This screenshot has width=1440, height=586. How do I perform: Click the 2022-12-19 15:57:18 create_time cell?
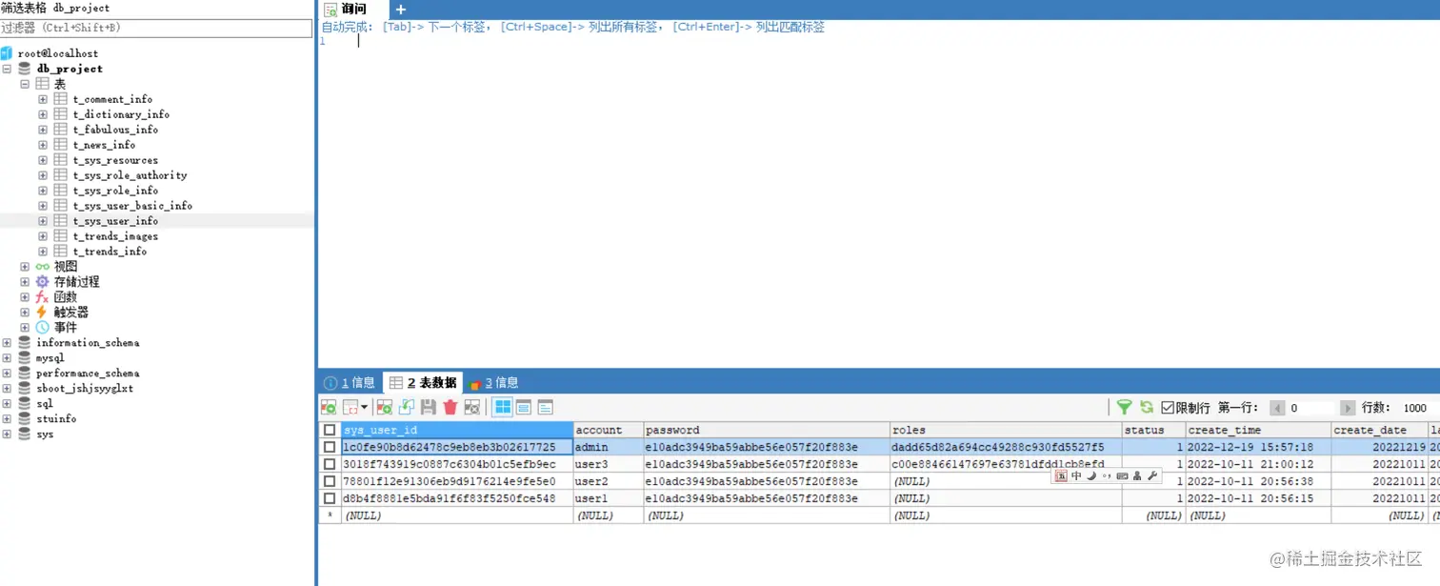tap(1258, 447)
